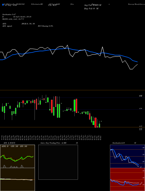Click the 'BUY Slowing @ 0%' signal text
The width and height of the screenshot is (145, 191).
pyautogui.click(x=46, y=26)
